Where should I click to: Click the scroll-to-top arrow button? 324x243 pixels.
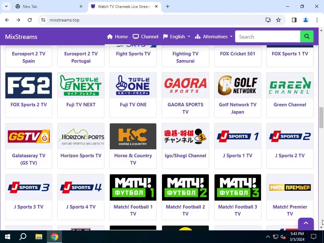pos(306,224)
